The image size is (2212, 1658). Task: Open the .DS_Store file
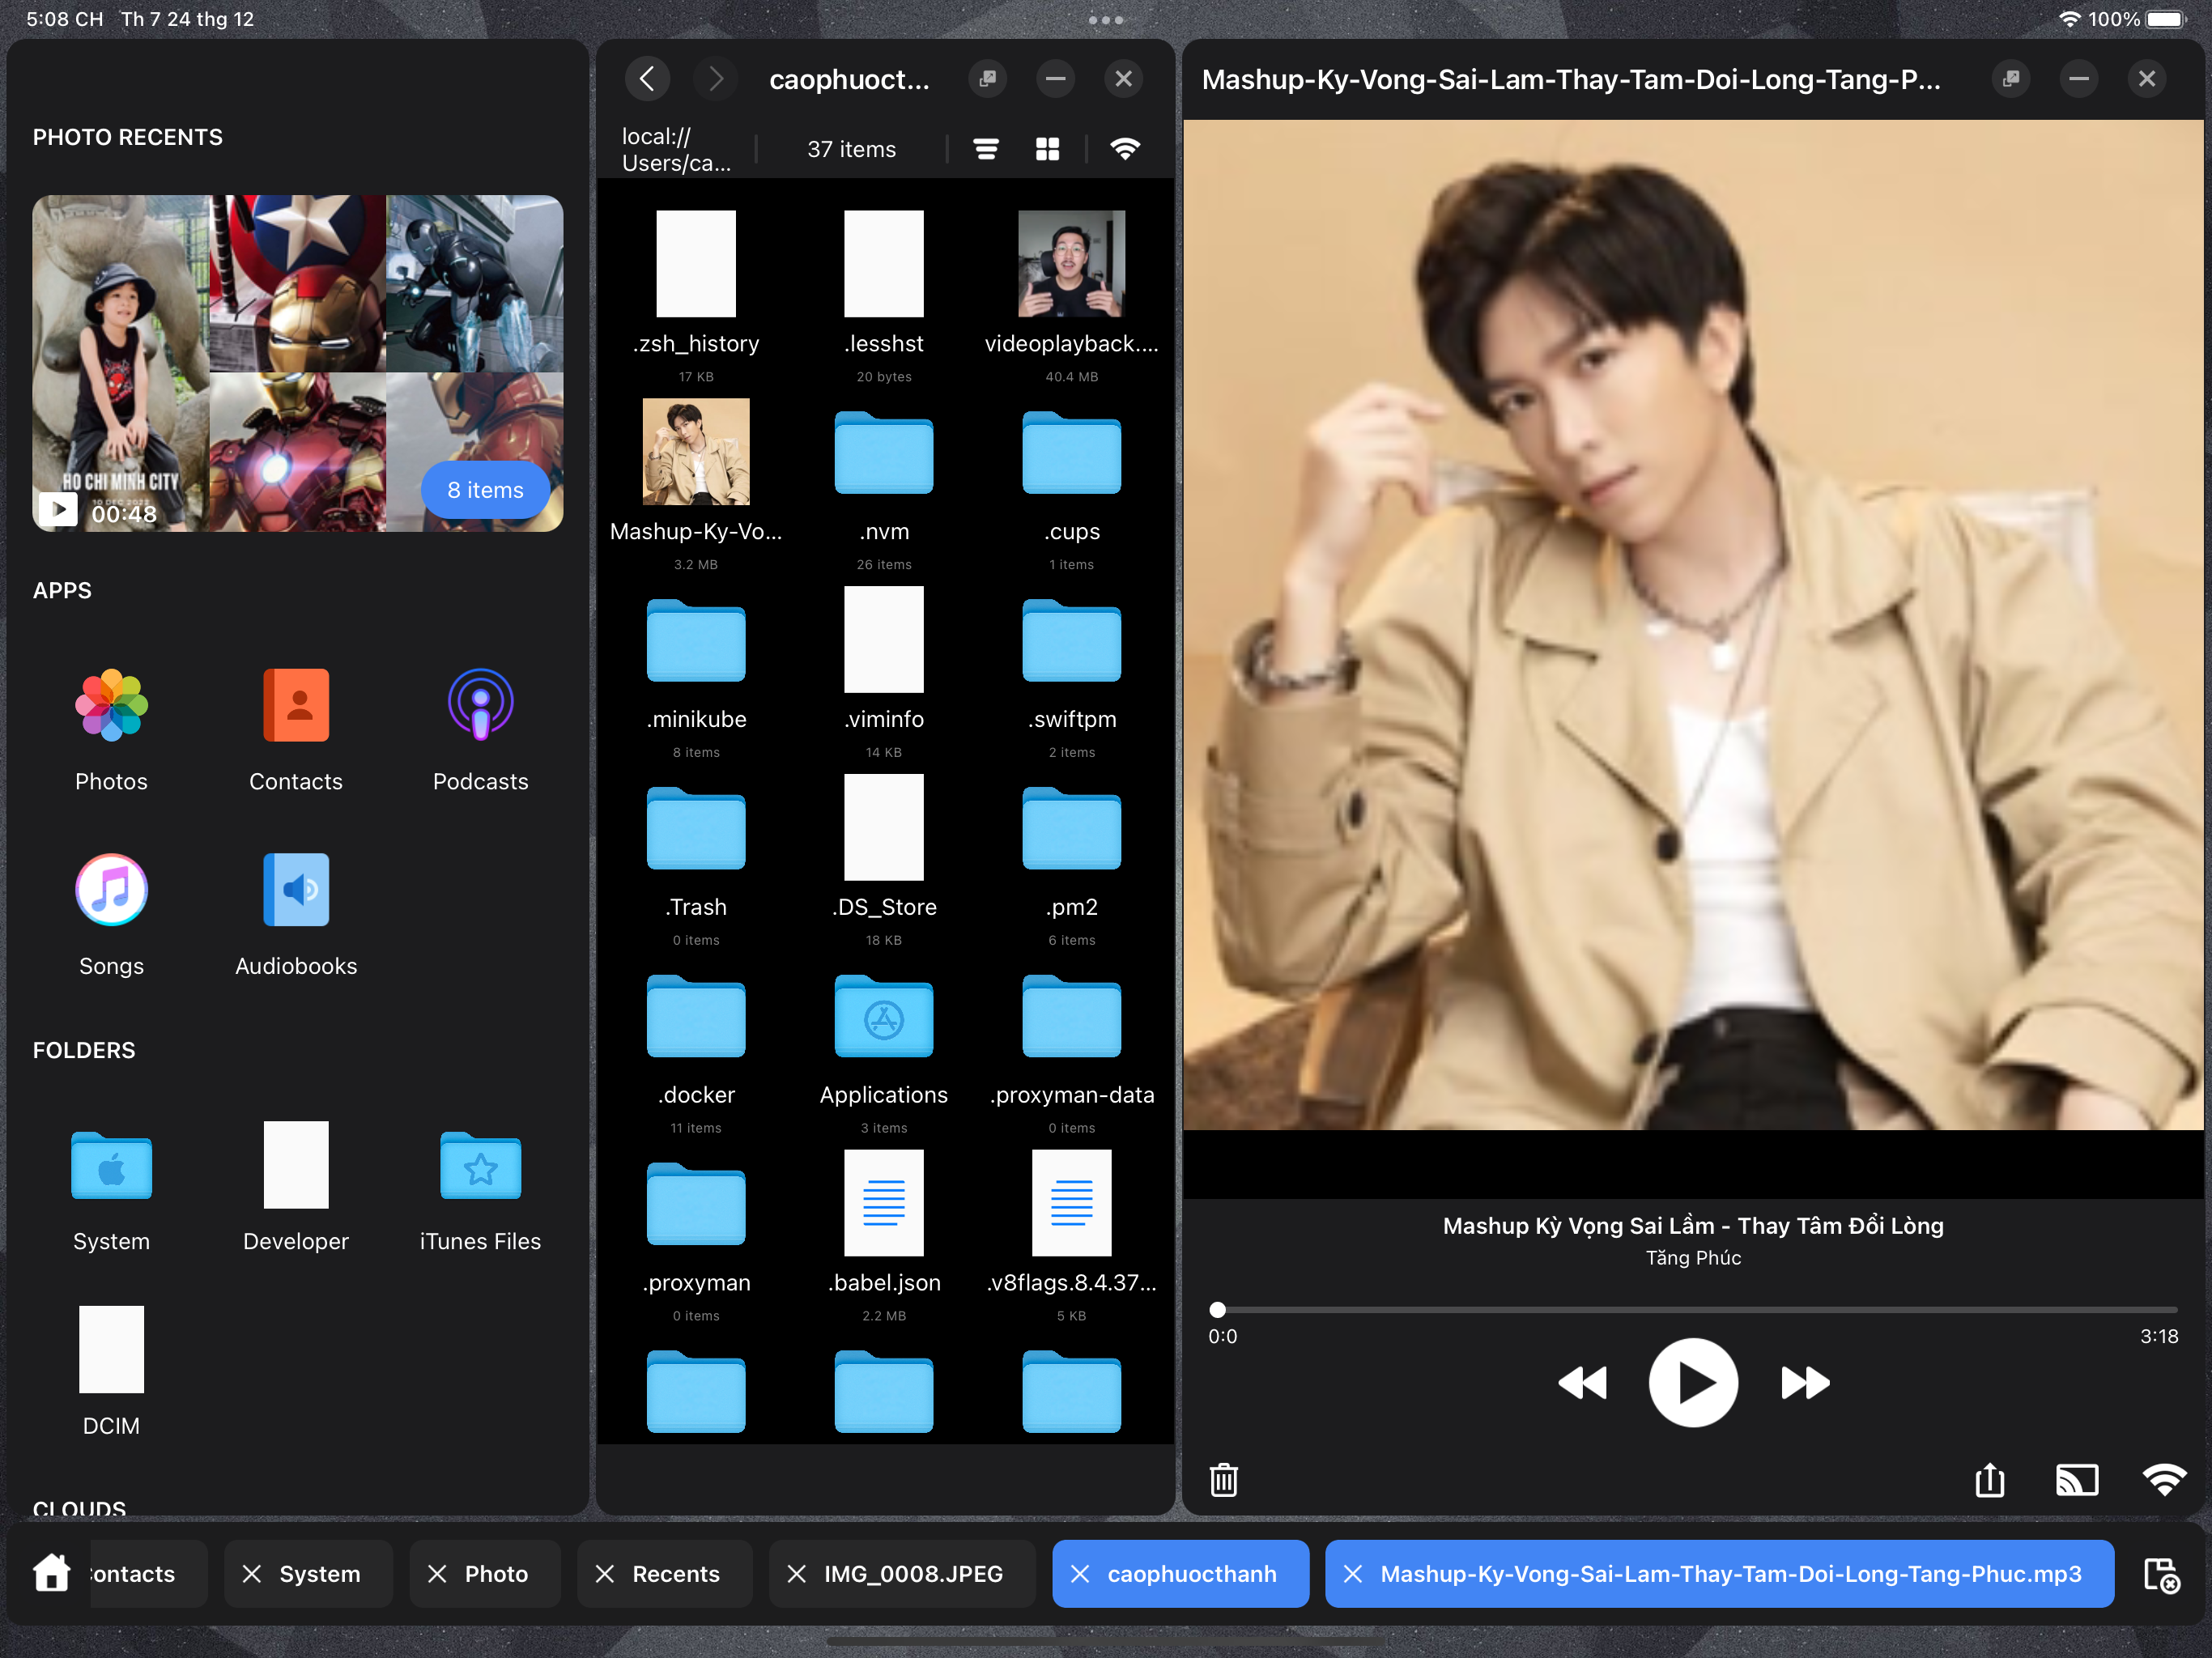[884, 828]
